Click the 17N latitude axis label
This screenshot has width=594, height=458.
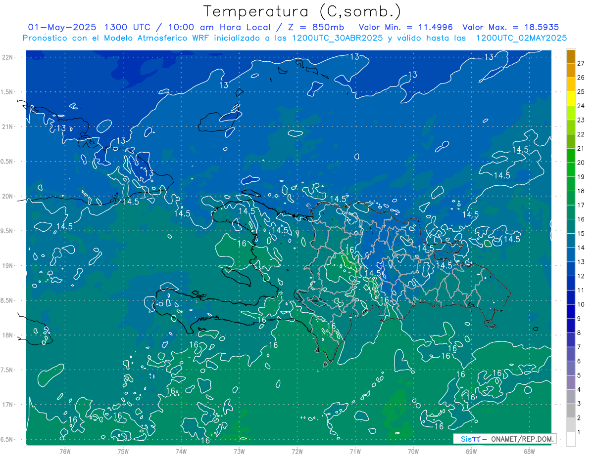[x=8, y=405]
